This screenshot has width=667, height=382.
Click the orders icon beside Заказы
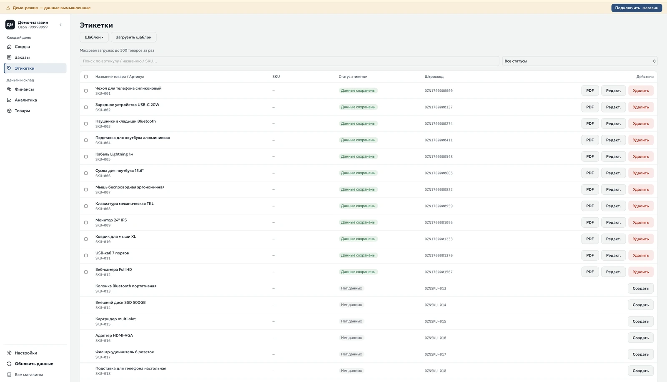click(x=9, y=58)
